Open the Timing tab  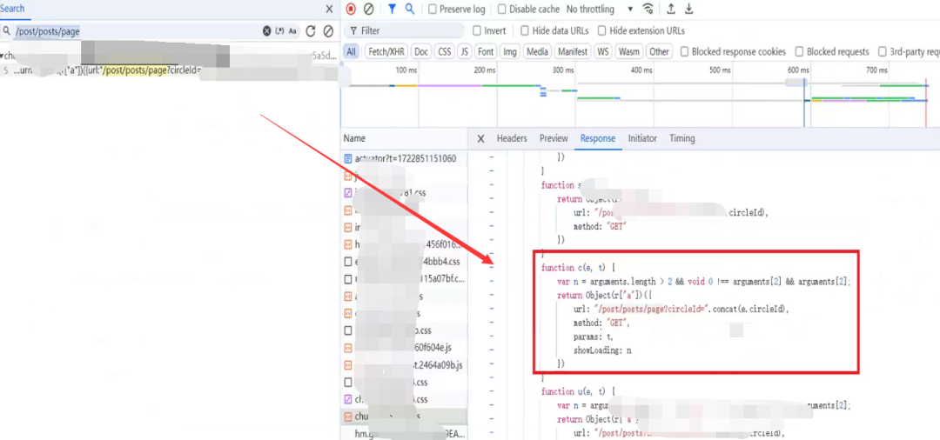tap(682, 138)
